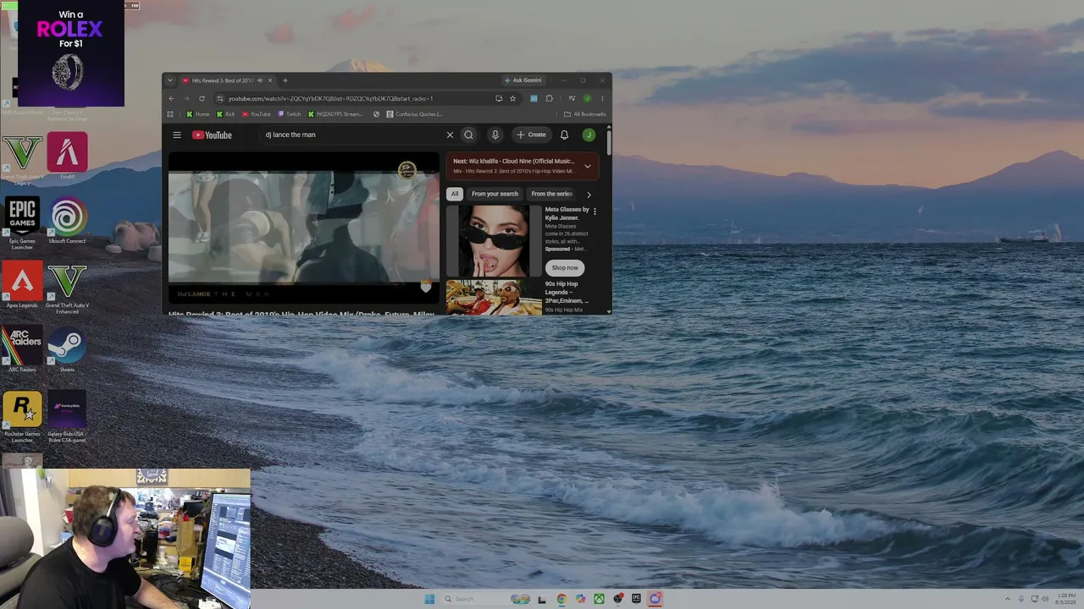The width and height of the screenshot is (1084, 609).
Task: Go back in Chrome history
Action: (172, 98)
